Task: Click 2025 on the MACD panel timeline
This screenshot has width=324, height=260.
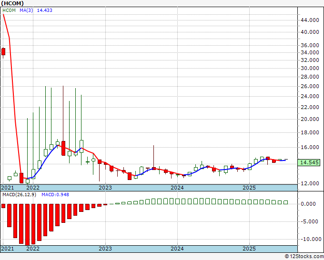Action: pos(249,249)
